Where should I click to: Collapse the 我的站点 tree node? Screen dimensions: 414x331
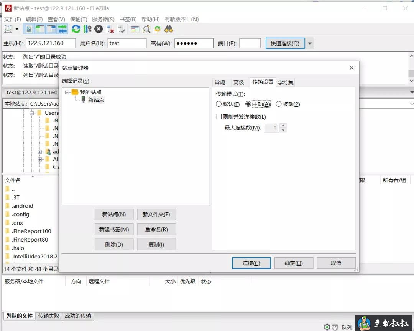pos(67,92)
